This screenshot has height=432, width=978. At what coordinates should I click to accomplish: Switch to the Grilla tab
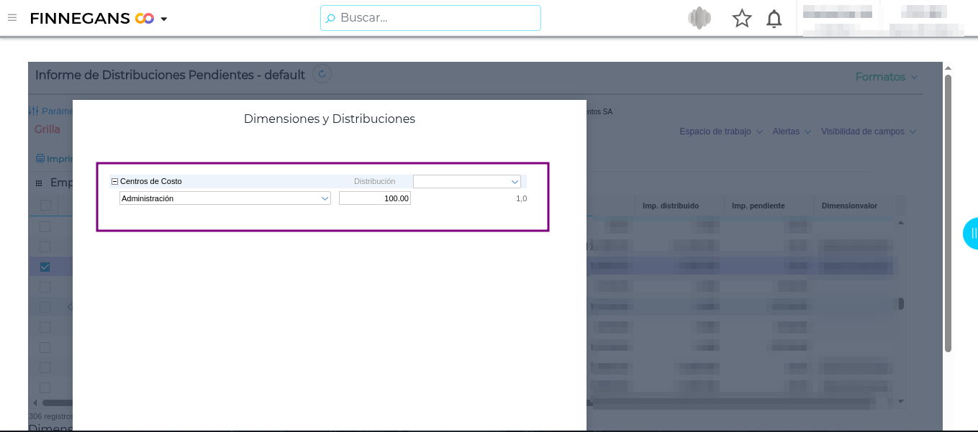point(47,129)
